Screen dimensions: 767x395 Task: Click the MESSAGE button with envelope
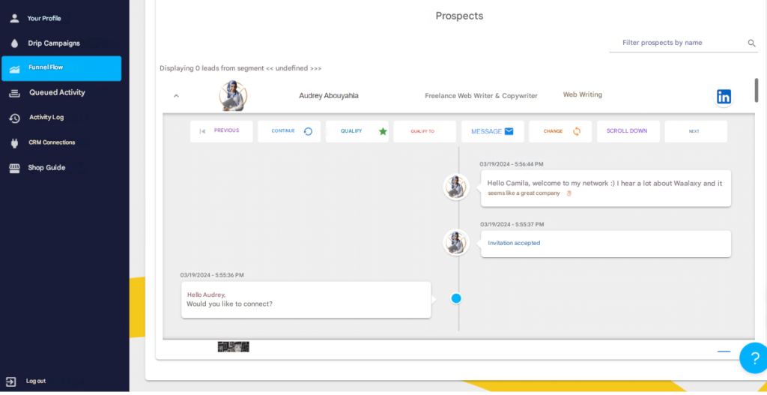point(493,131)
